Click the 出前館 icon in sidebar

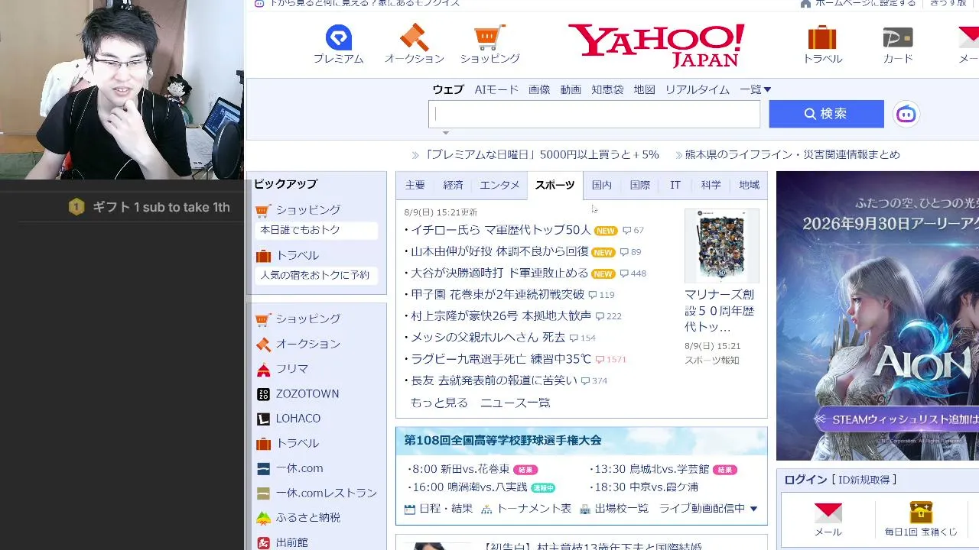coord(263,543)
